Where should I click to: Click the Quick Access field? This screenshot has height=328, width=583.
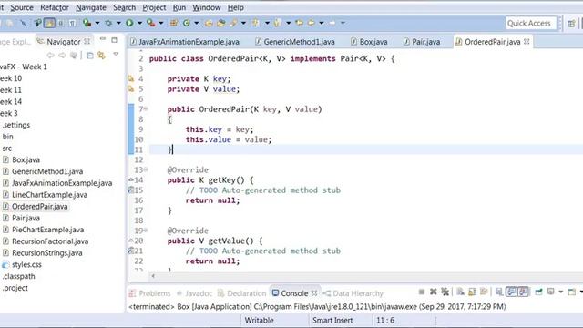(531, 23)
